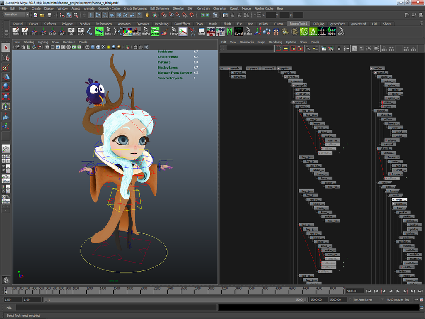Activate the Lasso select tool

(6, 57)
